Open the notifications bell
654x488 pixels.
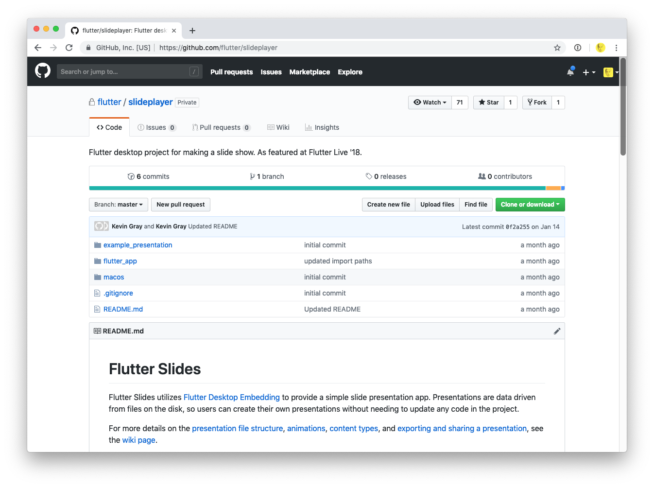(x=570, y=72)
